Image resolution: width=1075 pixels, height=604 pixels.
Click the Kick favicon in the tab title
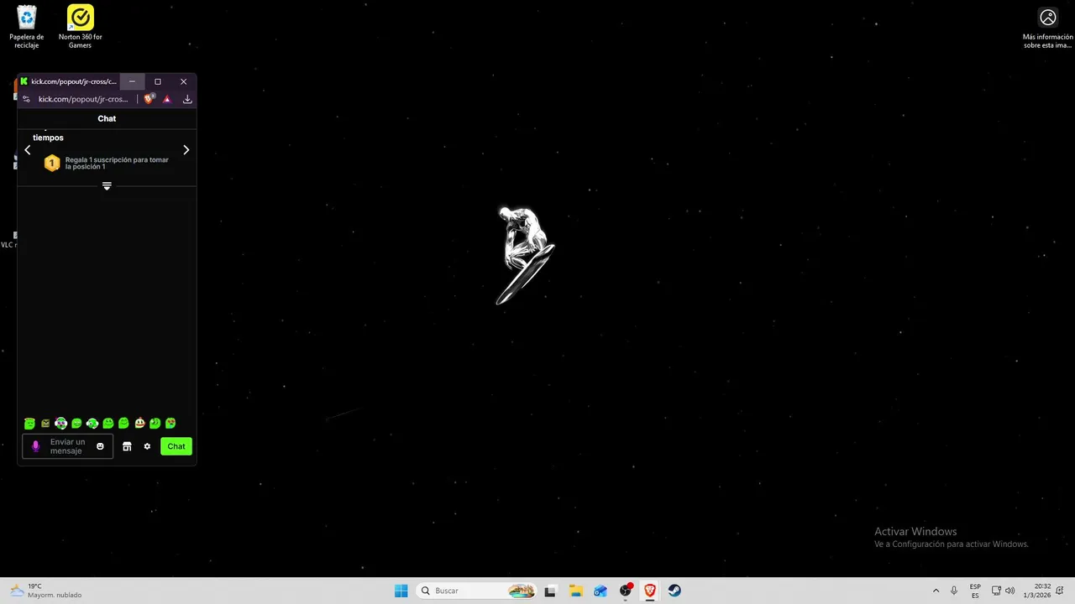[24, 81]
